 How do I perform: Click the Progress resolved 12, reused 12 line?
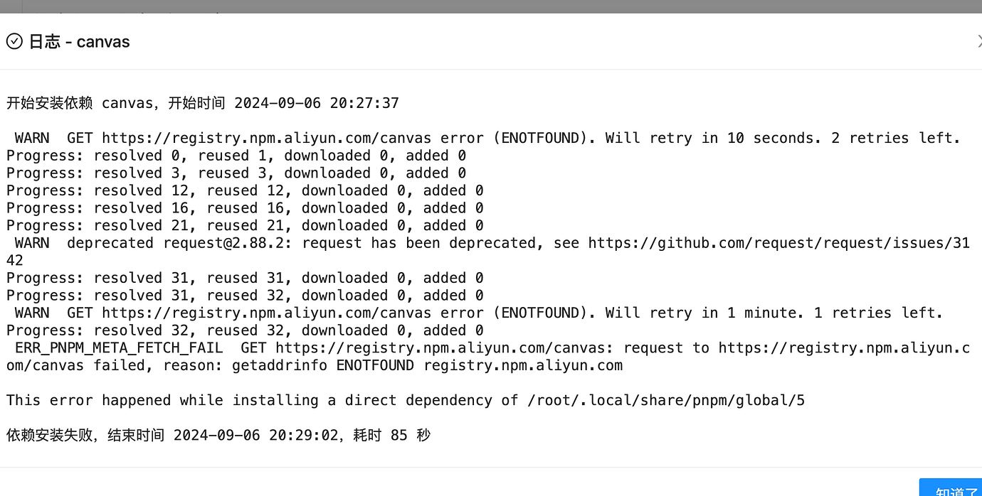point(245,190)
